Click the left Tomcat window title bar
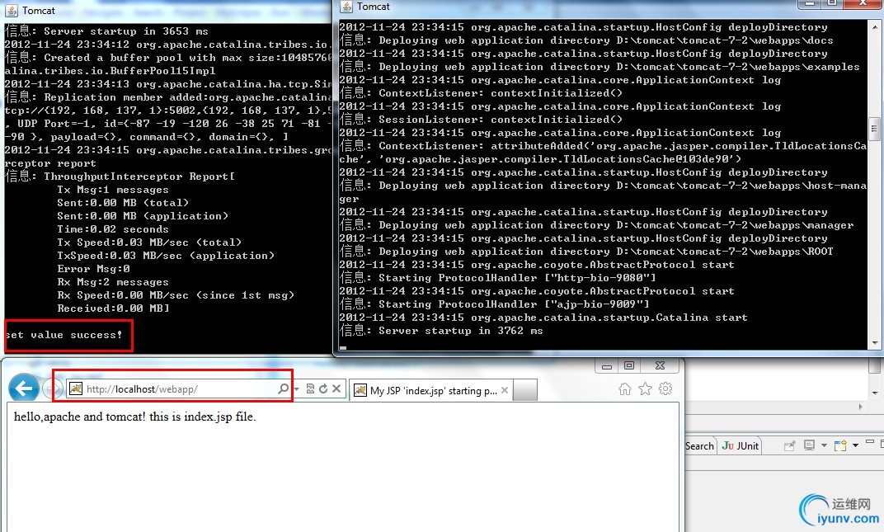Image resolution: width=884 pixels, height=532 pixels. (168, 10)
